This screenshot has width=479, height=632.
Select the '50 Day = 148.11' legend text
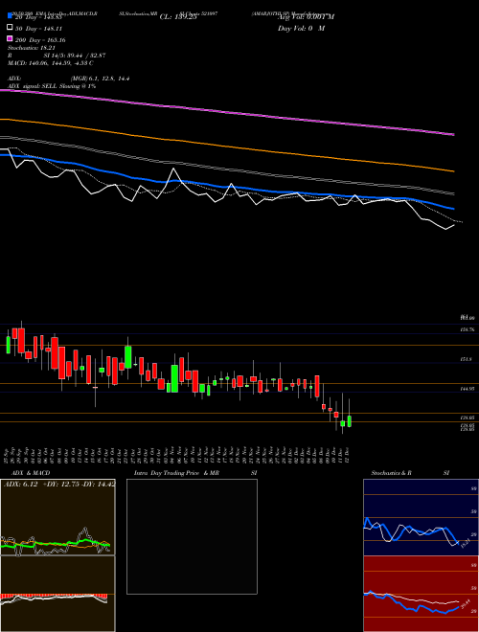(39, 29)
